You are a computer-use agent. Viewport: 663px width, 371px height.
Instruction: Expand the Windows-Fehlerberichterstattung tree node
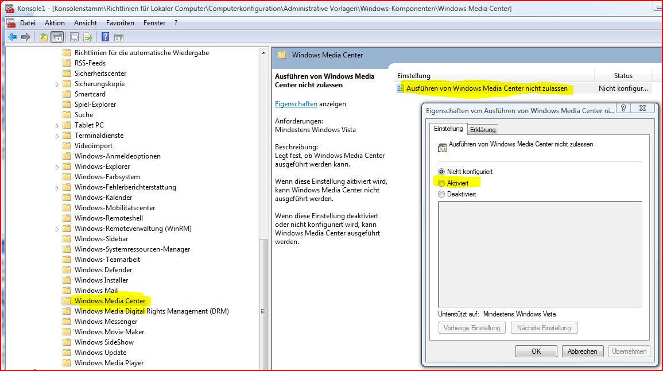click(57, 188)
